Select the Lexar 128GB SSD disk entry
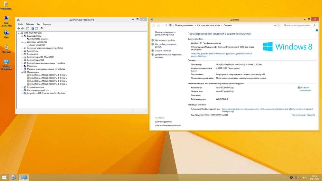This screenshot has height=181, width=322. 37,45
